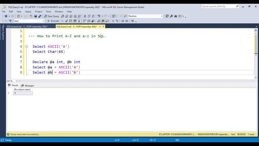Switch to Results to Grid
259x146 pixels.
[103, 21]
